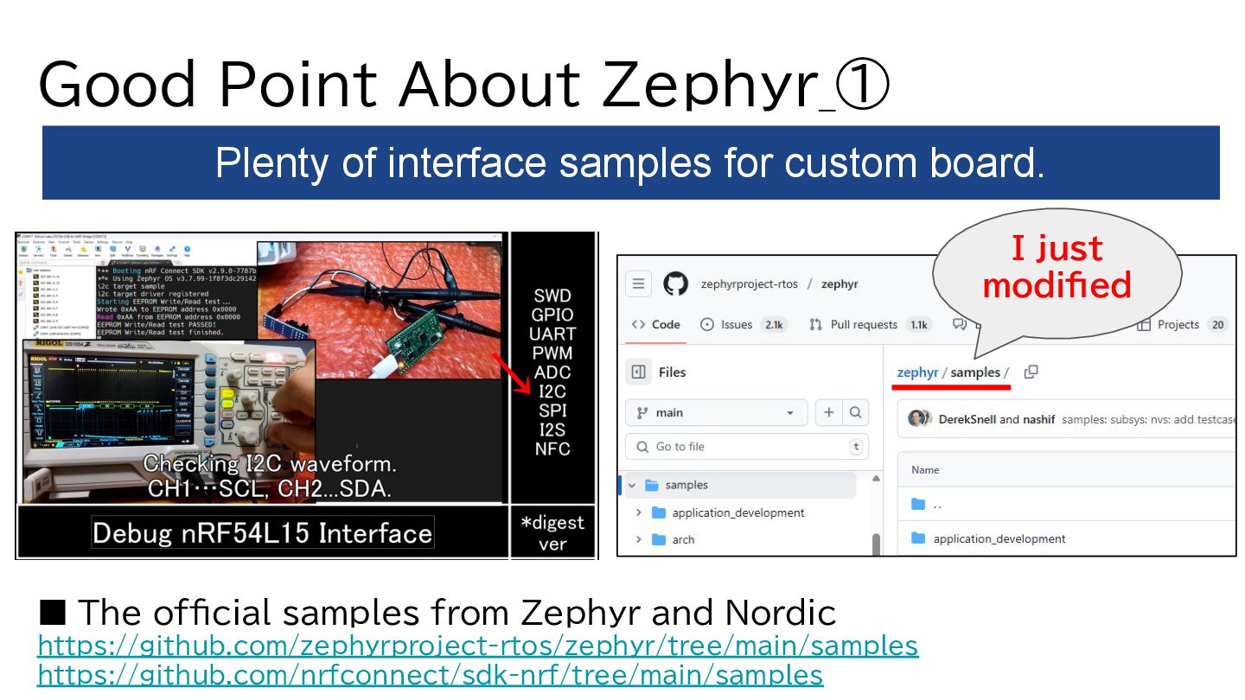Click the commit author avatar image
The height and width of the screenshot is (700, 1245).
tap(918, 419)
